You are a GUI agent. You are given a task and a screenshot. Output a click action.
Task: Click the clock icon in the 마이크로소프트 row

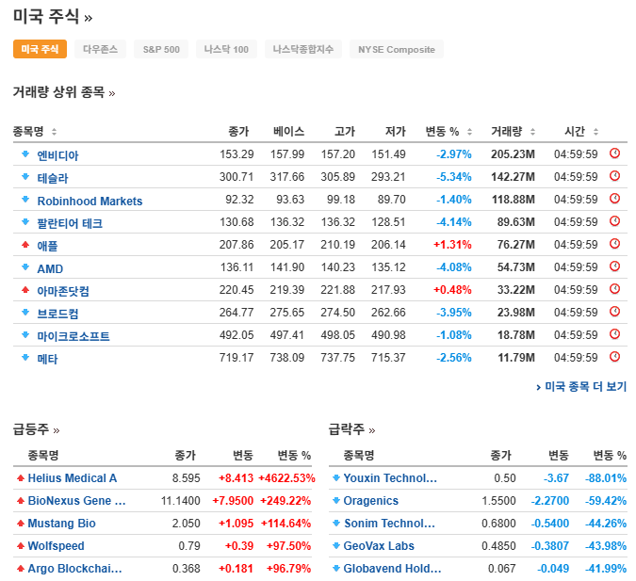coord(614,334)
